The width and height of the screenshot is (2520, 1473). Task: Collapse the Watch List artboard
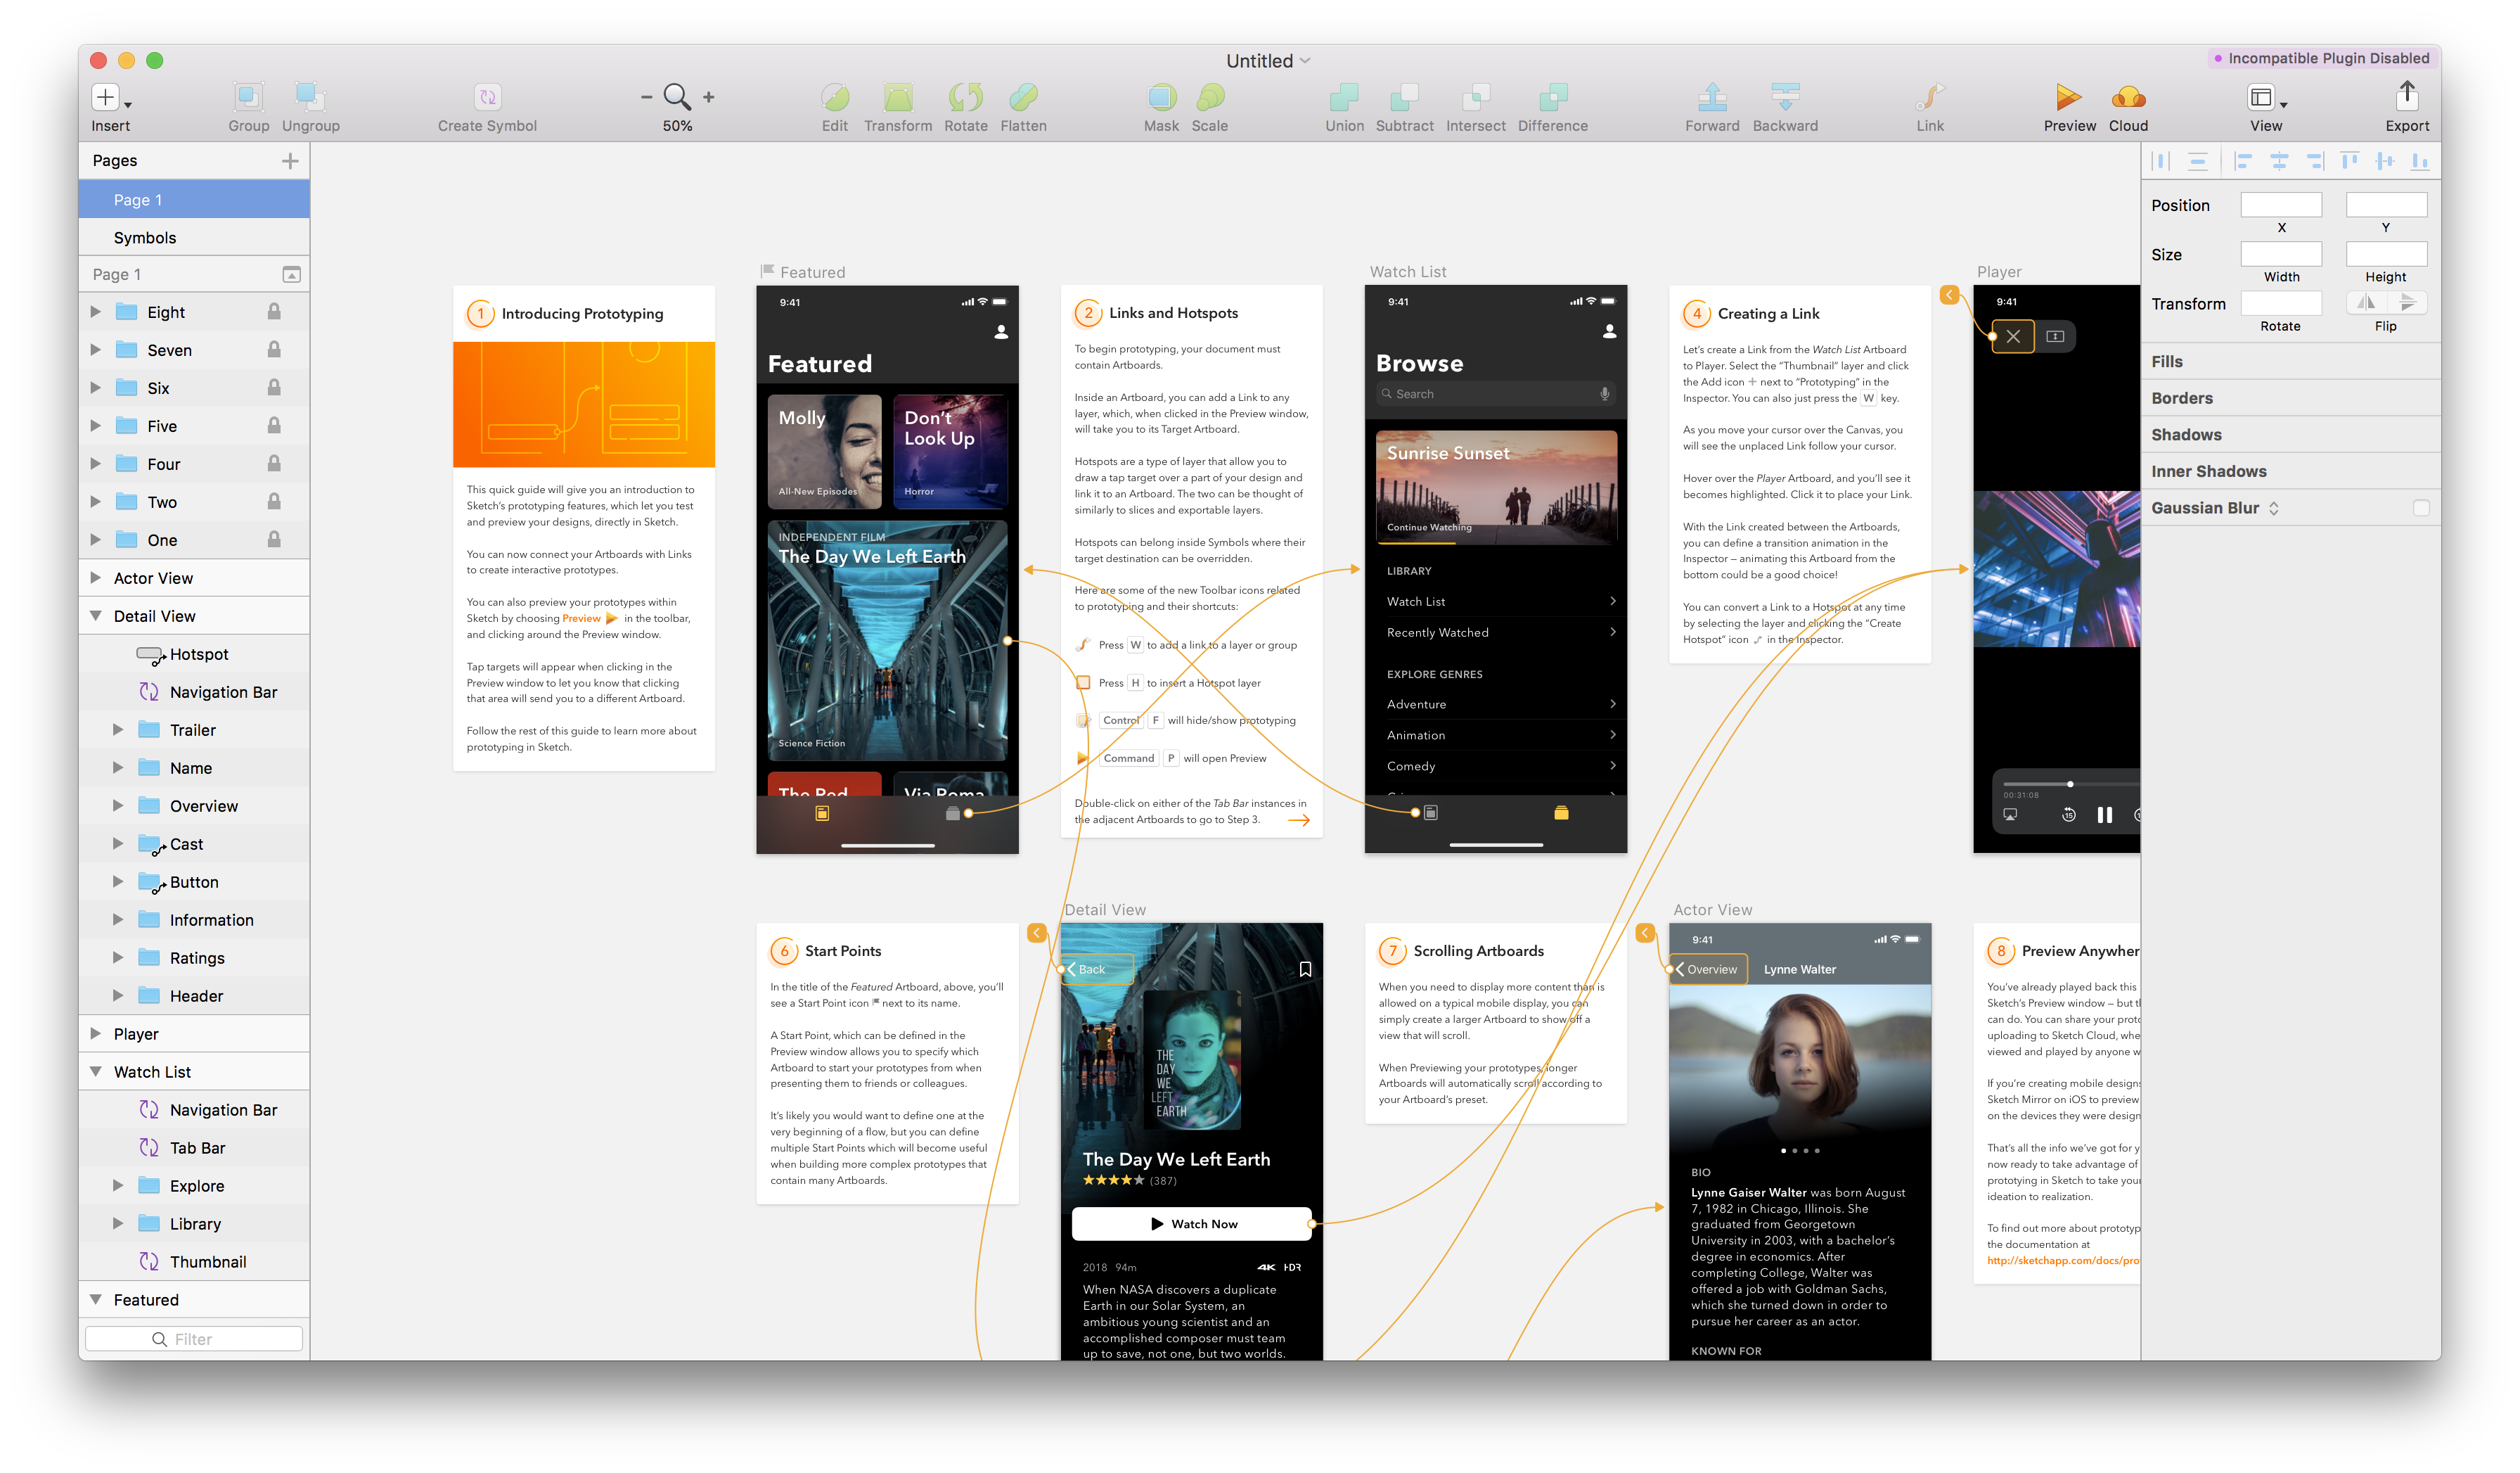click(x=96, y=1072)
